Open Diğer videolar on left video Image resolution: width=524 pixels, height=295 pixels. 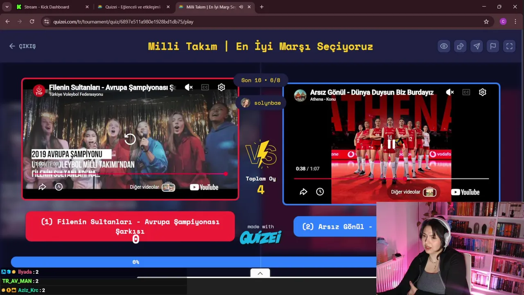pos(152,187)
